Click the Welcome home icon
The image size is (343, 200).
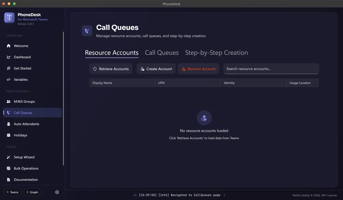(x=9, y=46)
